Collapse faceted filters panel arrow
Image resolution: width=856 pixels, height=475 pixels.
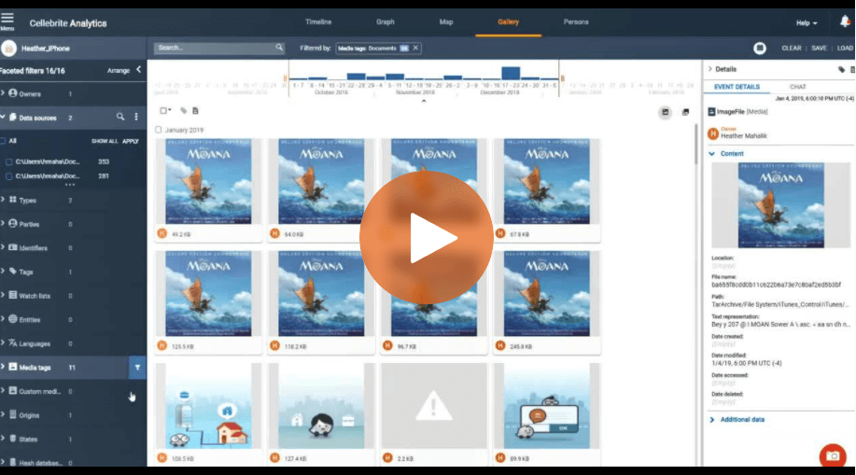139,70
